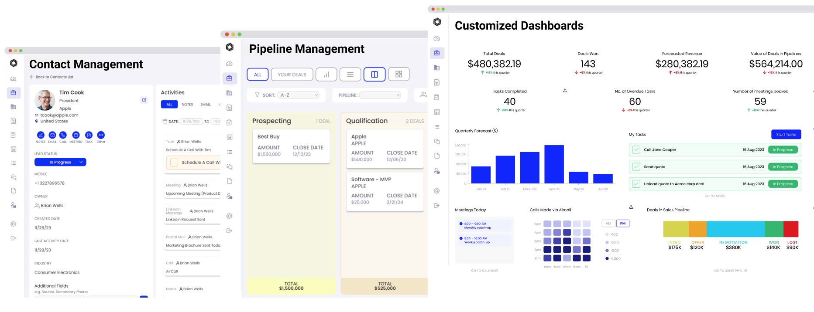Click the export icon beside Tasks Completed
Screen dimensions: 814x312
[565, 91]
